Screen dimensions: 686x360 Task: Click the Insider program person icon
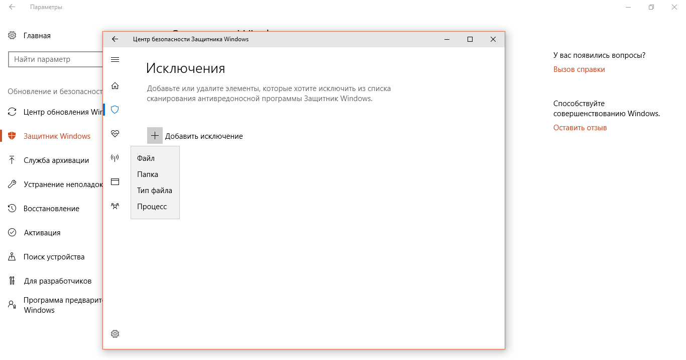12,304
